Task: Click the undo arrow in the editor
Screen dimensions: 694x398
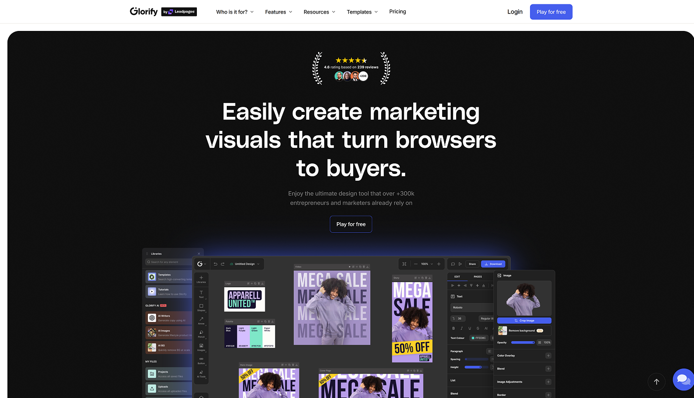Action: pyautogui.click(x=215, y=264)
